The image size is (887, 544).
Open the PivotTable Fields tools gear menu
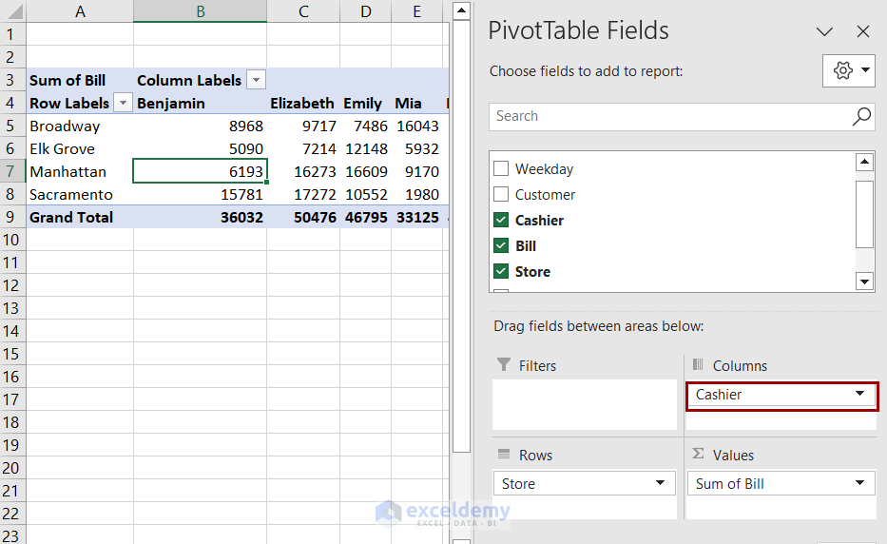click(848, 71)
